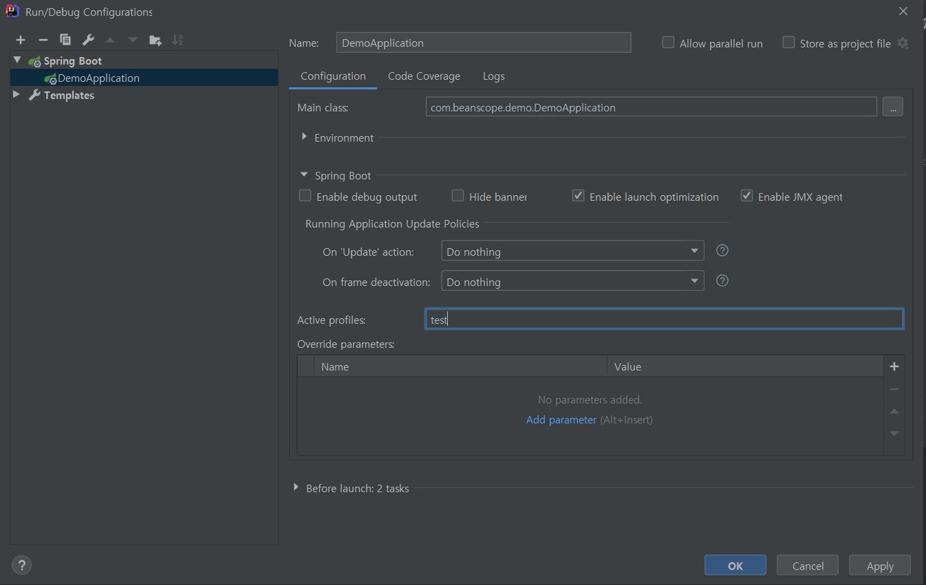Open help for the 'Update' action policy
This screenshot has width=926, height=585.
coord(722,250)
